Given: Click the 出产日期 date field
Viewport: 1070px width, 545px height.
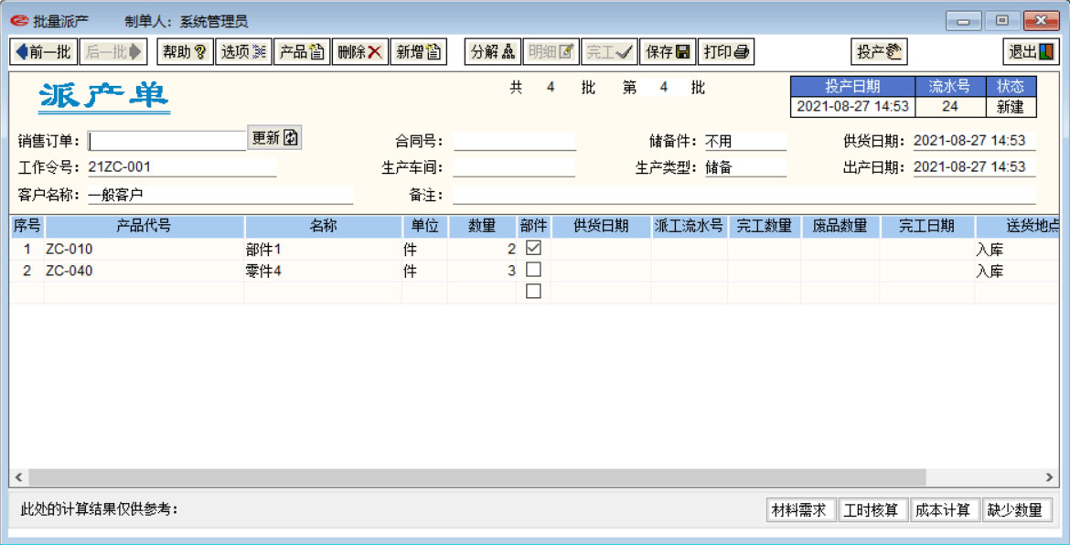Looking at the screenshot, I should tap(974, 167).
